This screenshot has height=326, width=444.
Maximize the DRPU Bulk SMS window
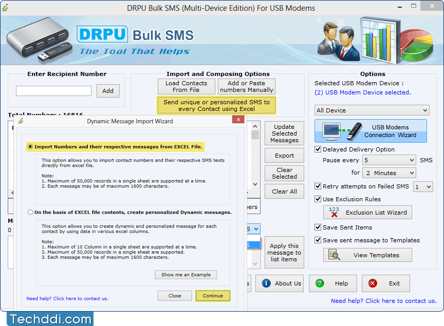(414, 6)
